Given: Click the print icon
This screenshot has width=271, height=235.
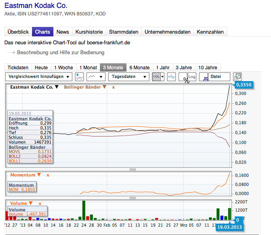Looking at the screenshot, I should (x=204, y=77).
